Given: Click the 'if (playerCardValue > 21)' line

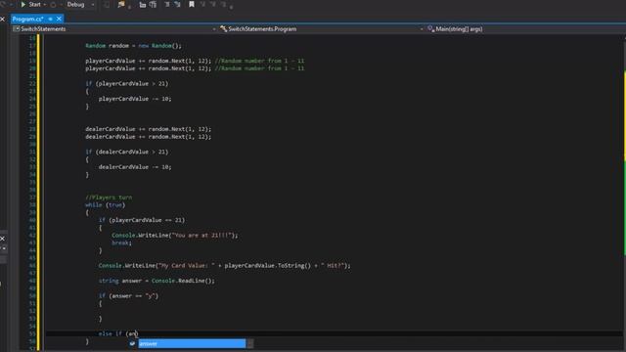Looking at the screenshot, I should coord(126,84).
